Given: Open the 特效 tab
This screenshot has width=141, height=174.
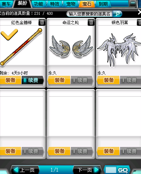Looking at the screenshot, I should coord(55,4).
